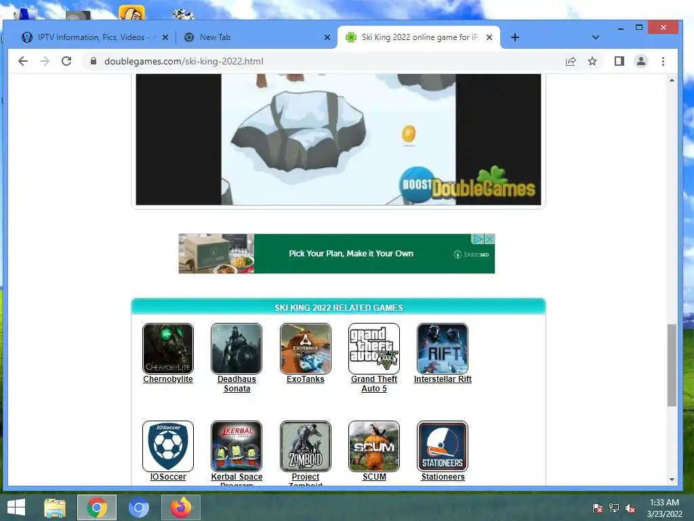
Task: Click the Grand Theft Auto 5 link
Action: (374, 384)
